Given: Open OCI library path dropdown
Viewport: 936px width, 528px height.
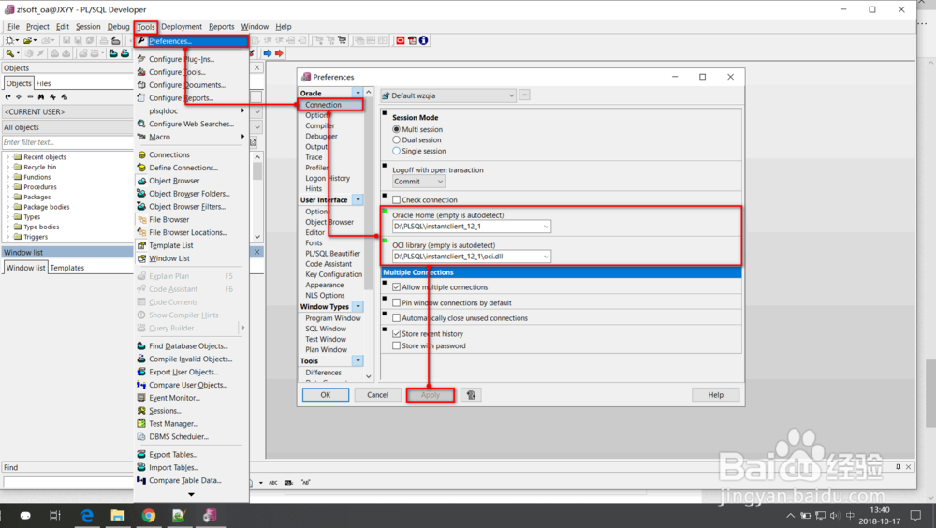Looking at the screenshot, I should [546, 257].
